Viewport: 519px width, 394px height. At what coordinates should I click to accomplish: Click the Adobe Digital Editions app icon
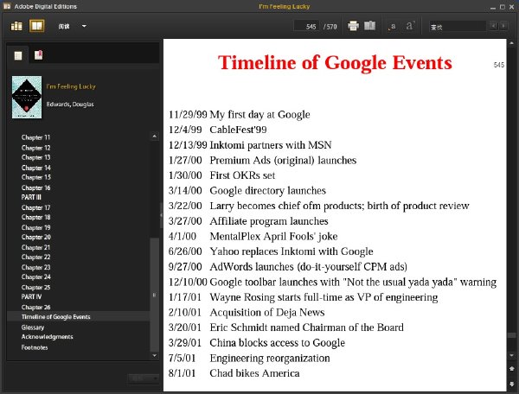pos(7,6)
